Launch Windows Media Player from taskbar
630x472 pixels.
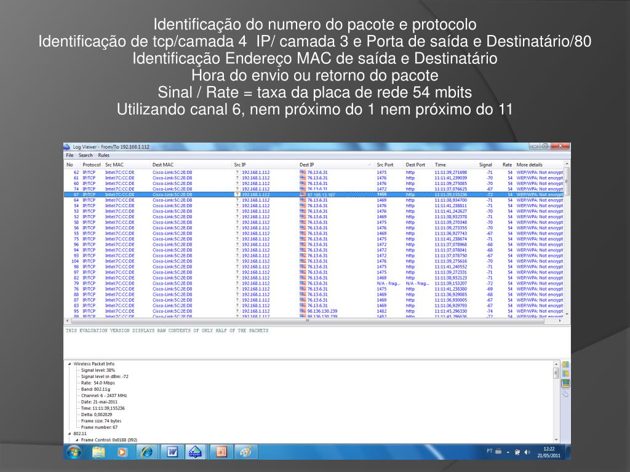[122, 452]
